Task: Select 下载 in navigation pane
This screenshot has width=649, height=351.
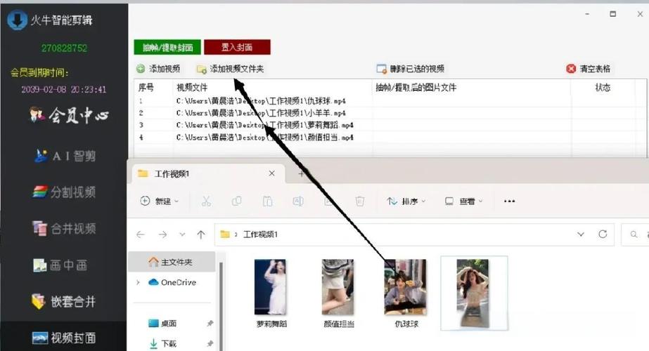Action: pyautogui.click(x=162, y=343)
